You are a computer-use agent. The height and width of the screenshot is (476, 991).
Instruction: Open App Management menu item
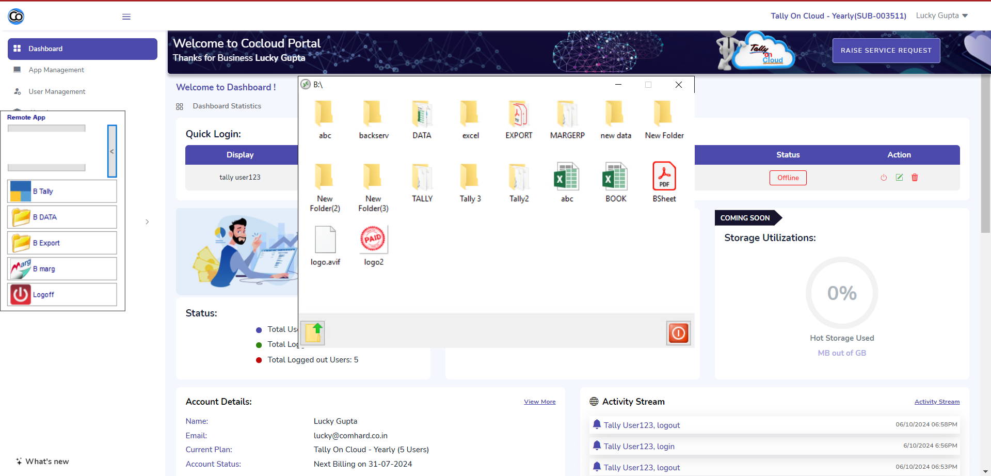56,70
